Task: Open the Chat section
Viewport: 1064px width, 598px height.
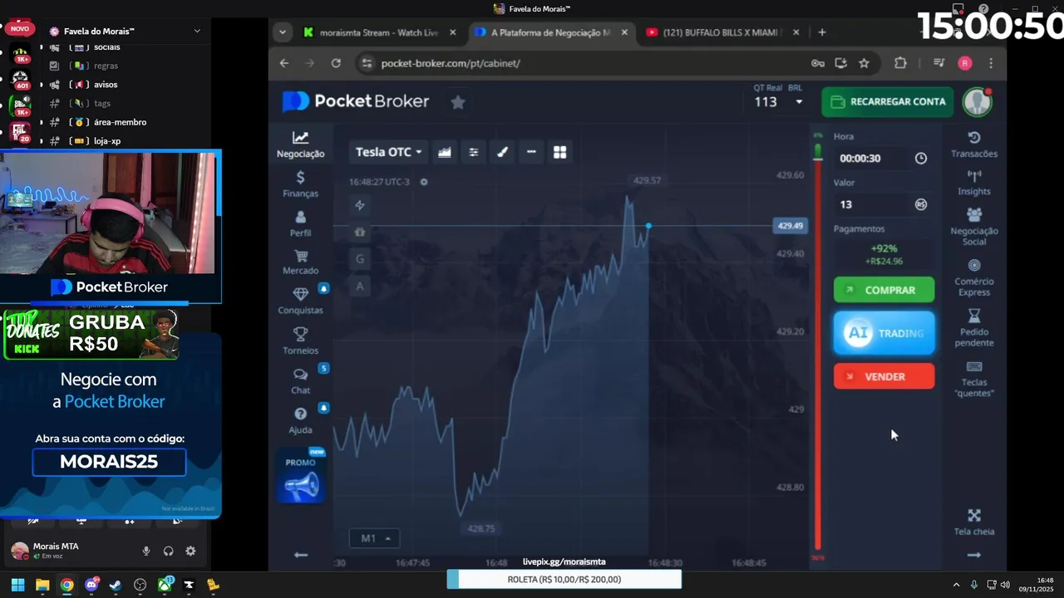Action: pyautogui.click(x=300, y=381)
